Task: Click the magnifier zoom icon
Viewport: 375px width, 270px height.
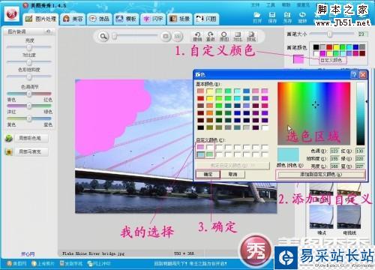Action: [x=103, y=37]
